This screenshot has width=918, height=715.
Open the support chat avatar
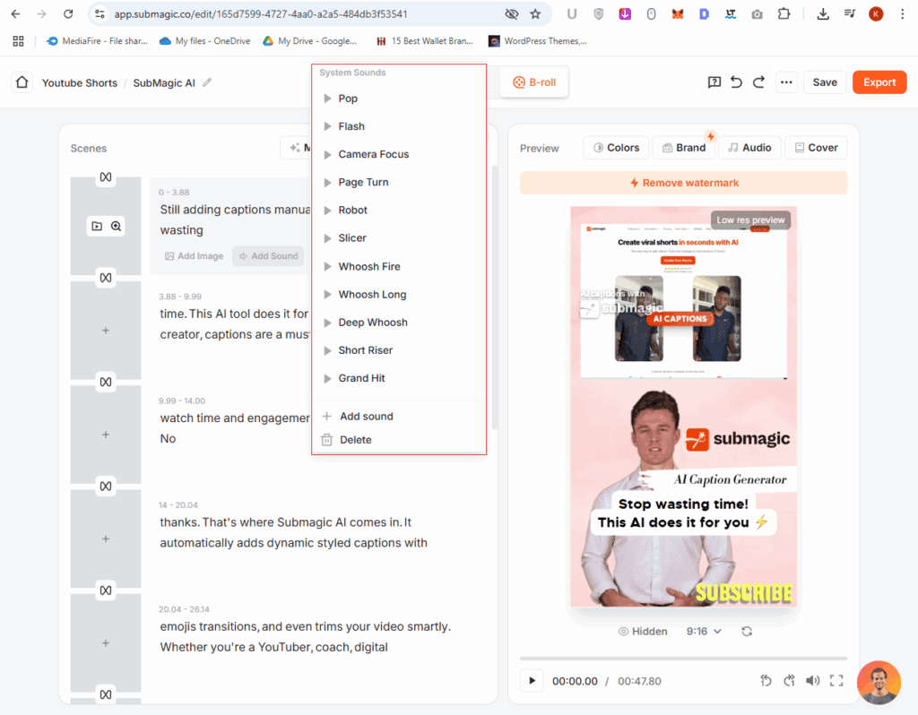[879, 682]
